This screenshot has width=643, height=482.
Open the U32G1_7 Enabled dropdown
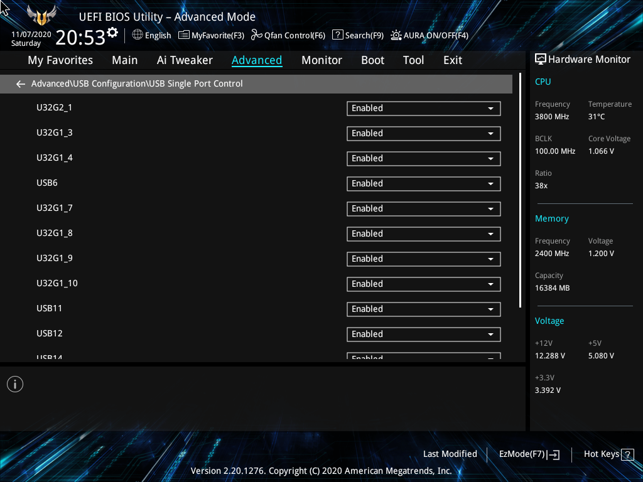pyautogui.click(x=424, y=208)
